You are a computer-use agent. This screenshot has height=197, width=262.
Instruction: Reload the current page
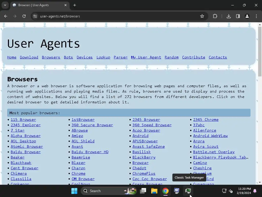pyautogui.click(x=24, y=16)
